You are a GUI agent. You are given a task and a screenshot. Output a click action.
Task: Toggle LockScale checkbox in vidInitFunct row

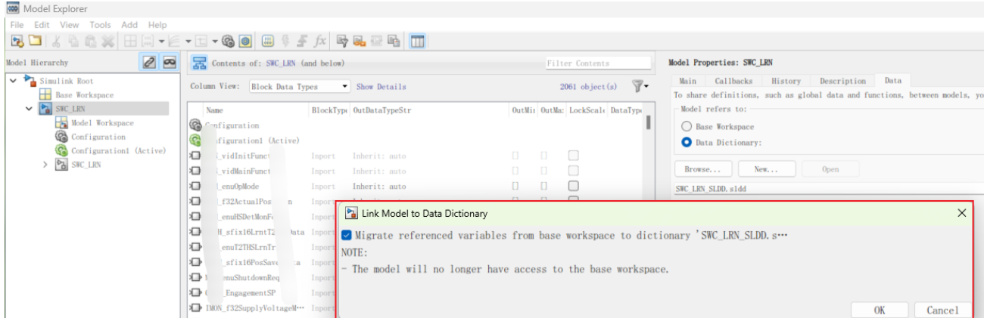click(574, 156)
